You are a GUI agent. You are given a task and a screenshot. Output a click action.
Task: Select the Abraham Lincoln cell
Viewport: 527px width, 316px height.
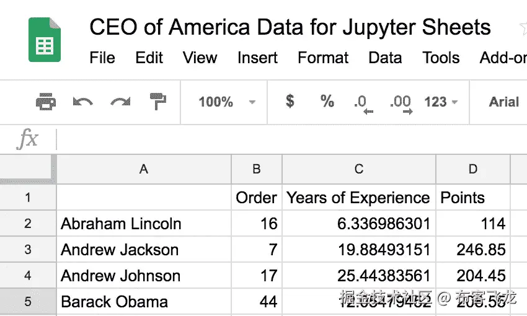pos(143,224)
